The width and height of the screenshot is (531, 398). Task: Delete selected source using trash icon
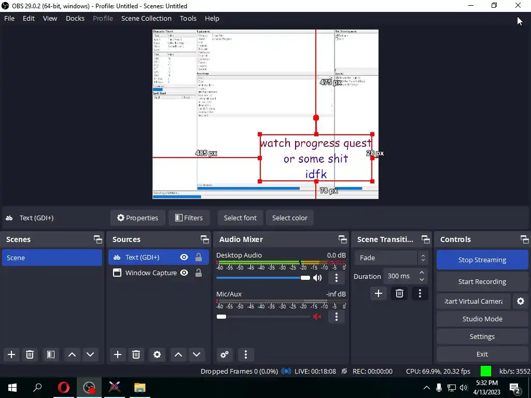(x=136, y=354)
